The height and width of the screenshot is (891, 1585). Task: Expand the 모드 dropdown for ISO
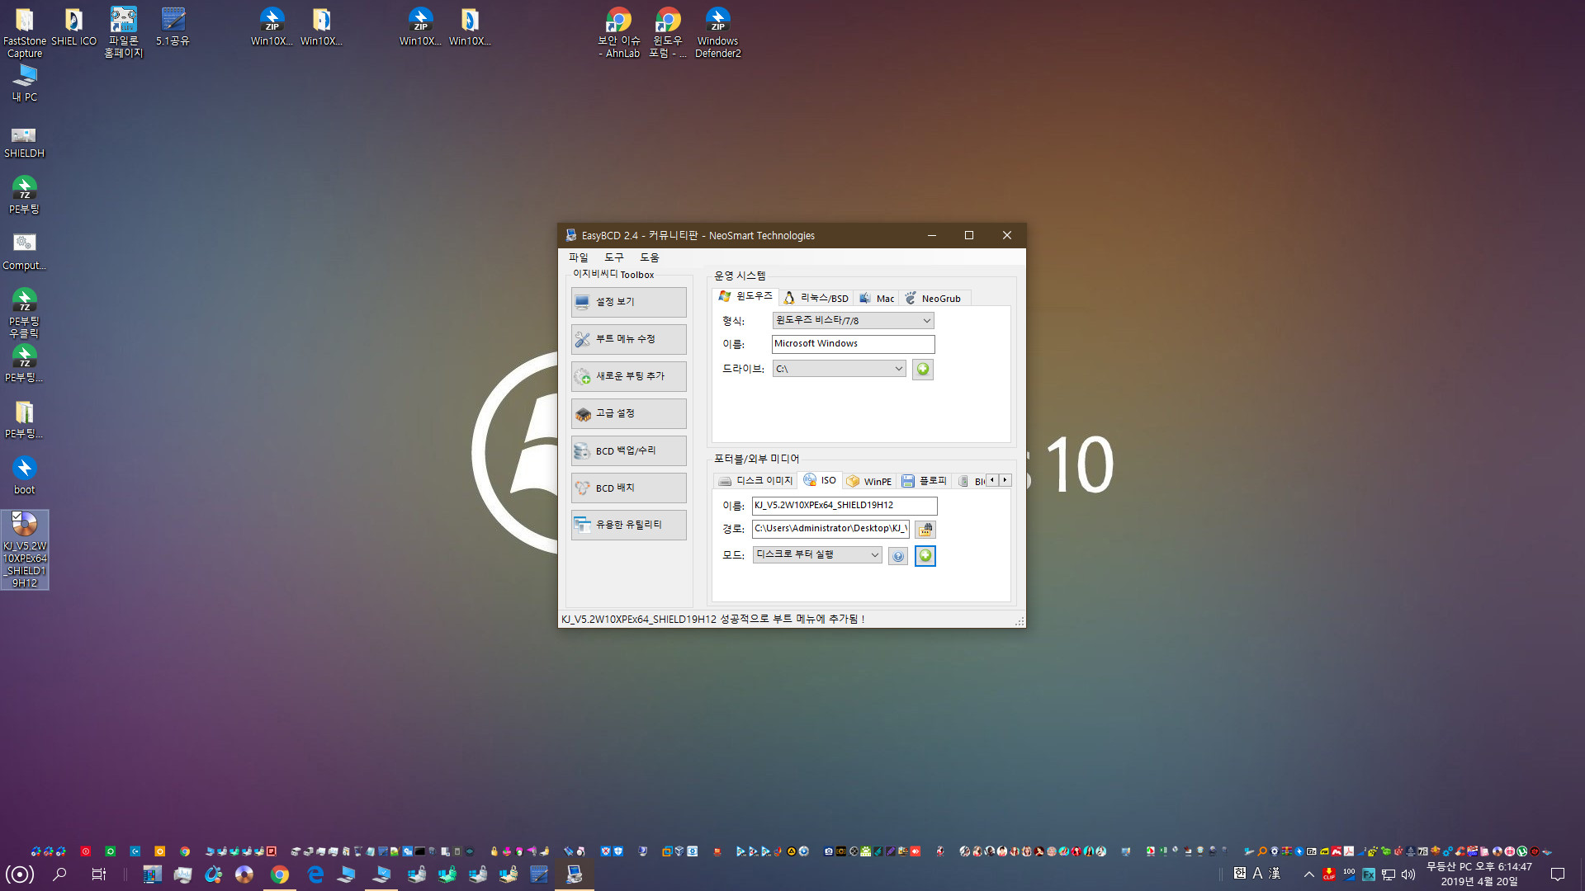pos(816,554)
